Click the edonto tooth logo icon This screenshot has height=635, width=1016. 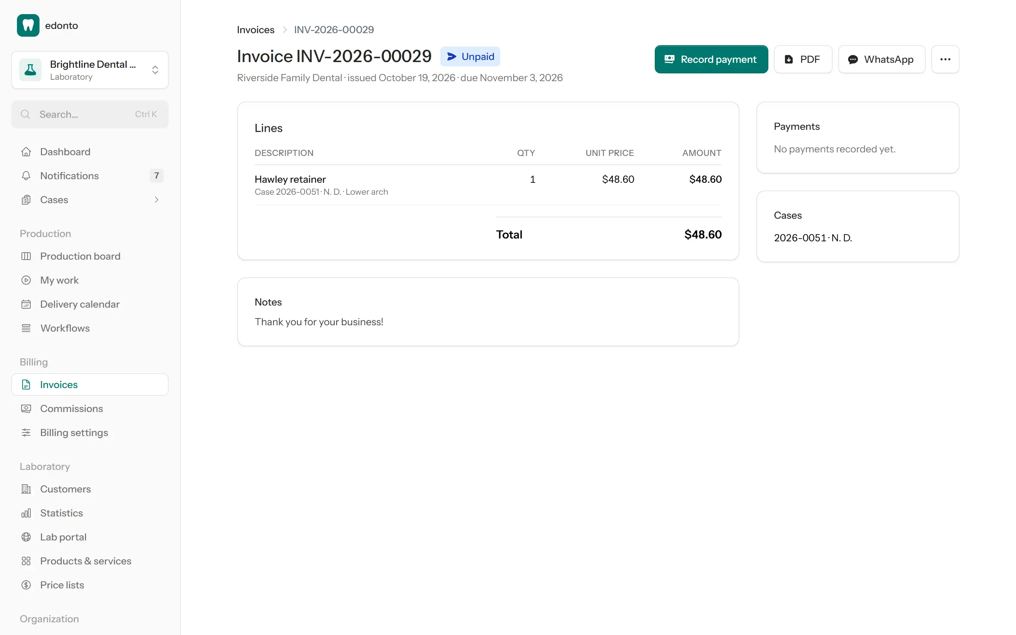28,26
